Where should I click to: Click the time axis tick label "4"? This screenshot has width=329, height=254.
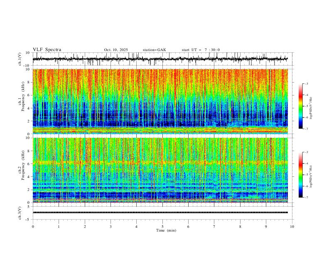tap(137, 227)
